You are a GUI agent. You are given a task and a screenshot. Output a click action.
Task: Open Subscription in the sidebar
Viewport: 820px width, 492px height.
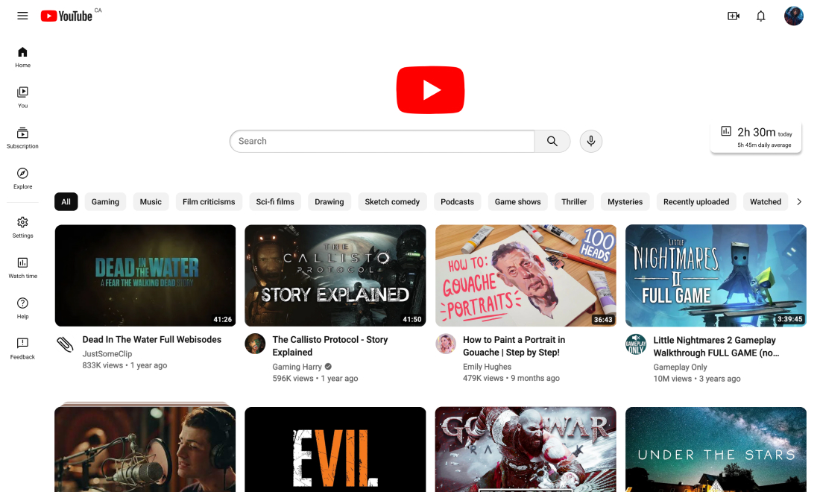coord(22,138)
